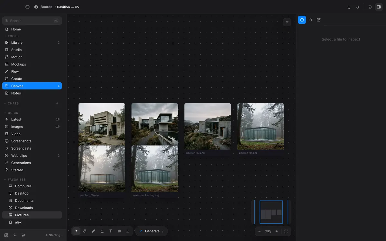
Task: Redo the canvas action
Action: click(x=358, y=7)
